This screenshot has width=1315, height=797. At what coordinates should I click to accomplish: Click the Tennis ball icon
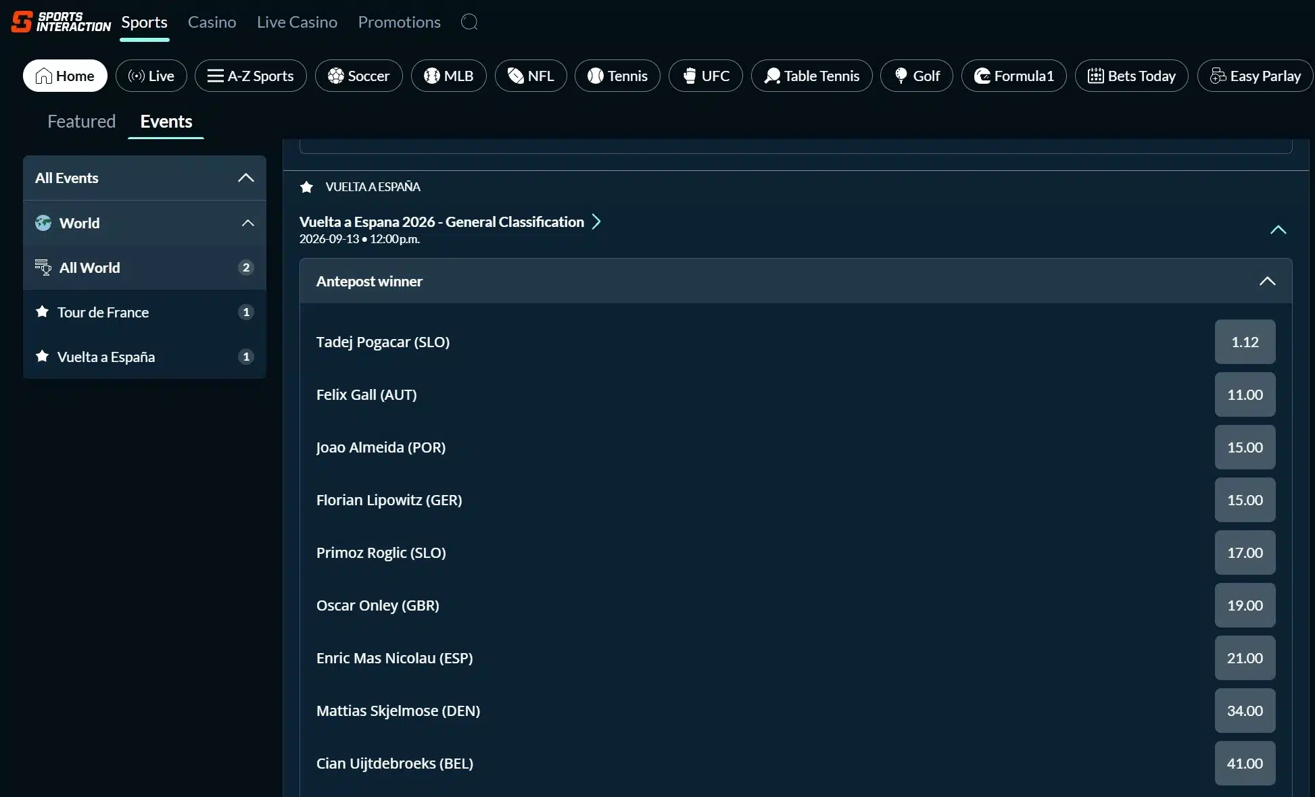[x=596, y=76]
